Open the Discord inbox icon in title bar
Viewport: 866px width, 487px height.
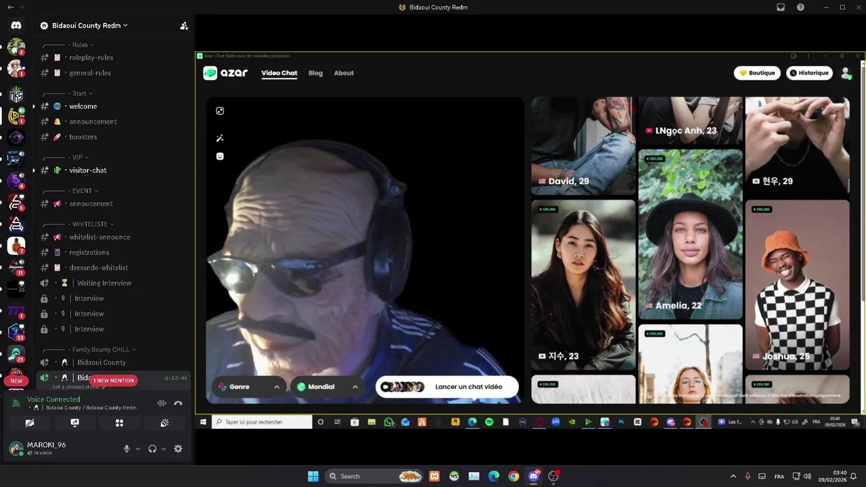point(781,7)
